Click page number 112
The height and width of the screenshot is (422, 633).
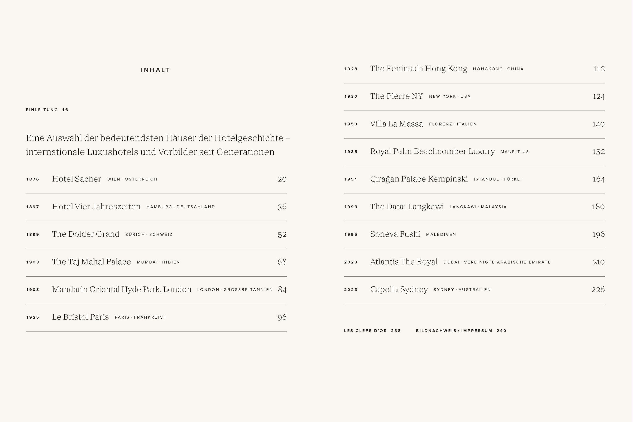(599, 69)
